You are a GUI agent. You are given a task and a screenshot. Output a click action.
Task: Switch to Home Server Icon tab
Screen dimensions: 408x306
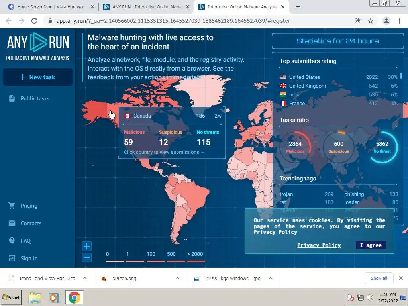pos(51,7)
